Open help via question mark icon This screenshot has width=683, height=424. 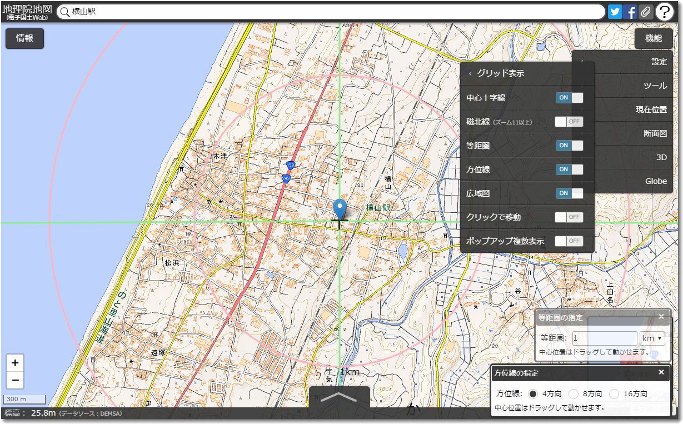pyautogui.click(x=665, y=12)
